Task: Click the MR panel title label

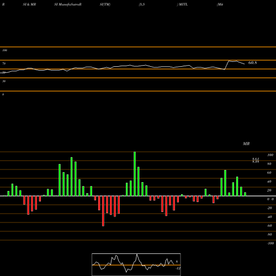Action: tap(246, 144)
